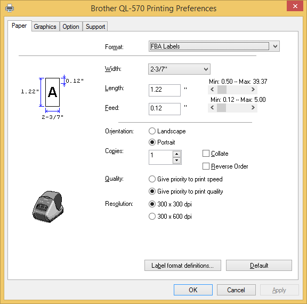The width and height of the screenshot is (307, 304).
Task: Click the Feed slider thumb
Action: click(221, 108)
